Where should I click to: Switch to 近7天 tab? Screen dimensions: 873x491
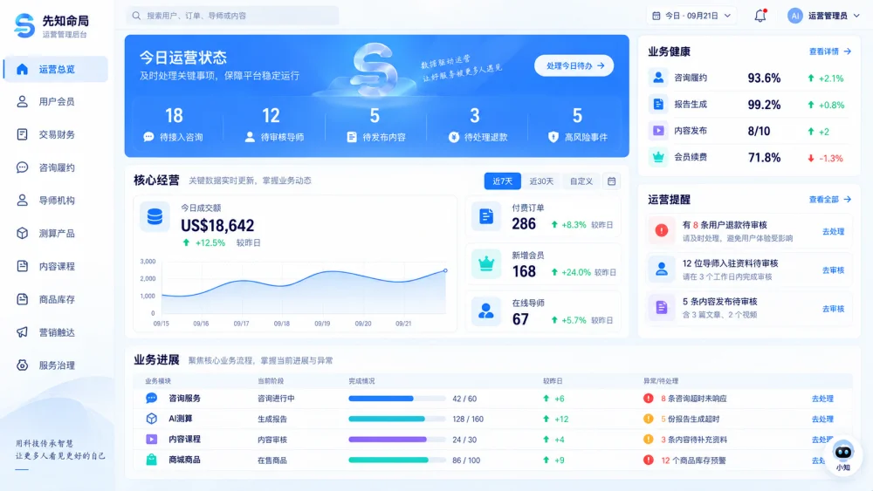pyautogui.click(x=502, y=181)
